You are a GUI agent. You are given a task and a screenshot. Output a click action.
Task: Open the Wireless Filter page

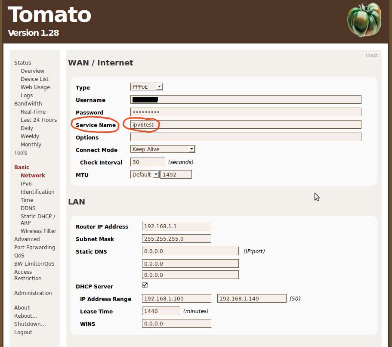(x=38, y=231)
